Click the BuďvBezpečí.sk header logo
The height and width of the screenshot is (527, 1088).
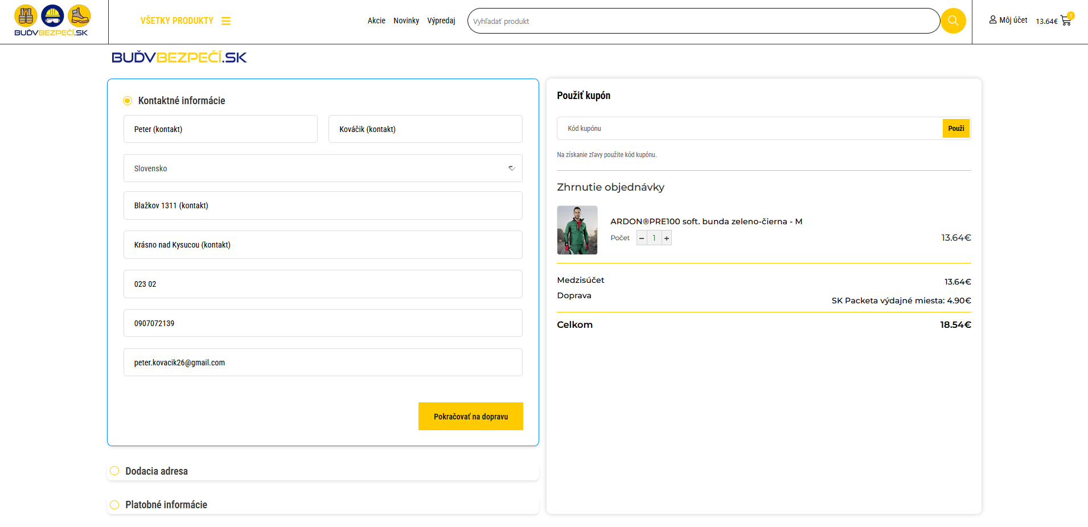[52, 21]
